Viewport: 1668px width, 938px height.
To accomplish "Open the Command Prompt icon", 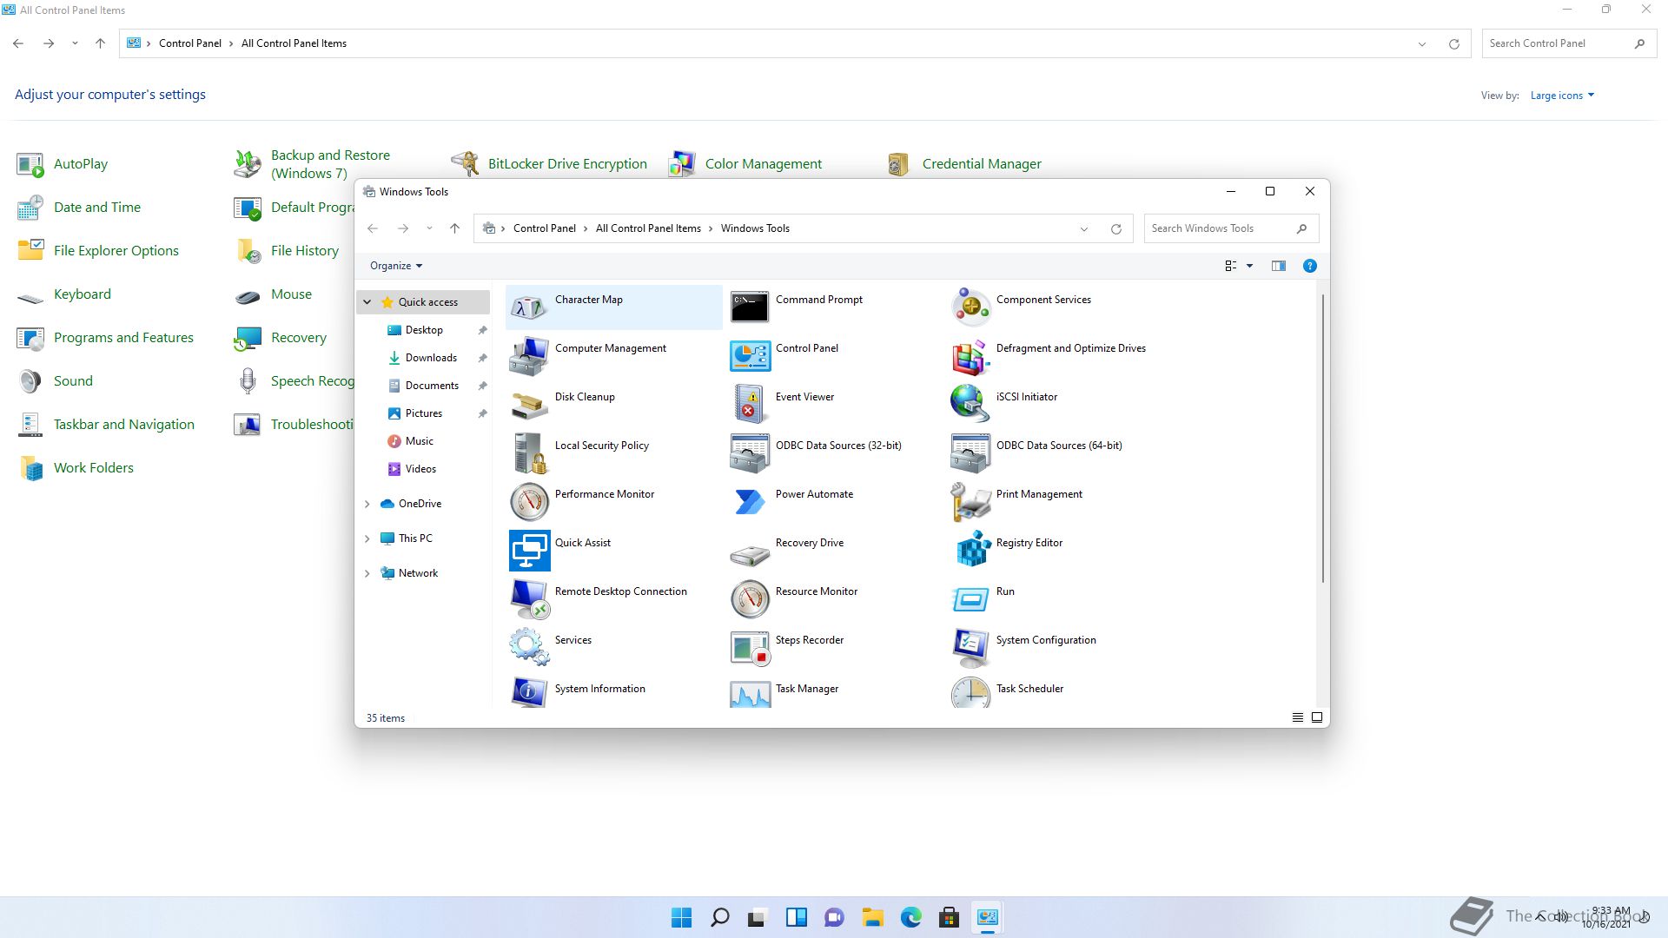I will point(750,307).
